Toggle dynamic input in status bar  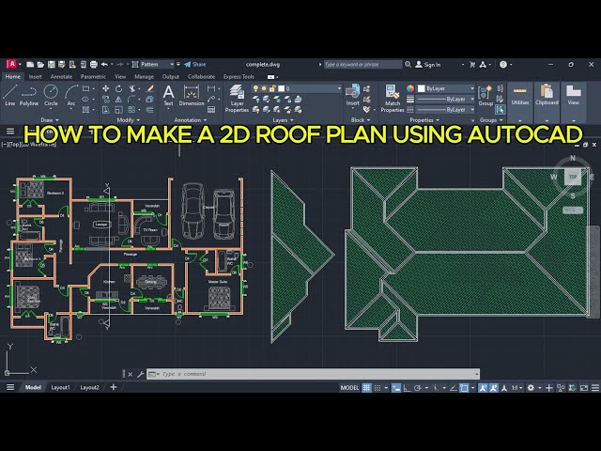[396, 388]
